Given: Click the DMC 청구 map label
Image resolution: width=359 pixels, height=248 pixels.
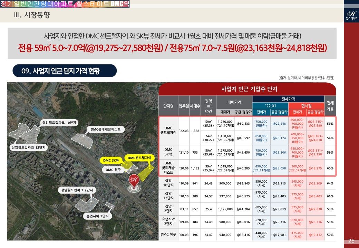Looking at the screenshot, I should 113,170.
